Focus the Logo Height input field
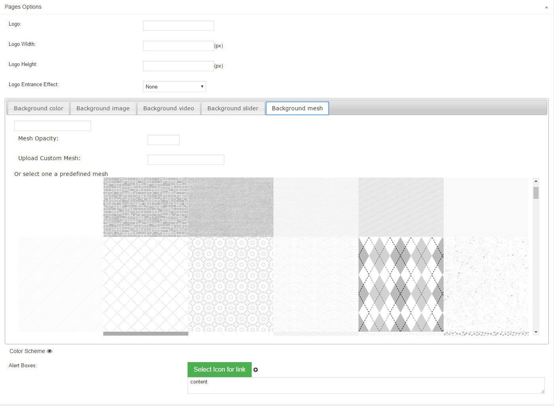 [x=178, y=66]
